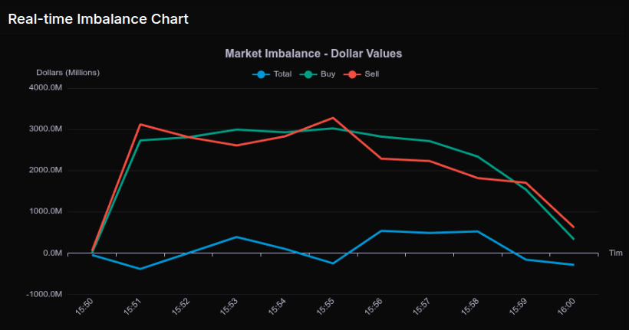
Task: Click the Sell line peak at 15:55
Action: coord(333,118)
